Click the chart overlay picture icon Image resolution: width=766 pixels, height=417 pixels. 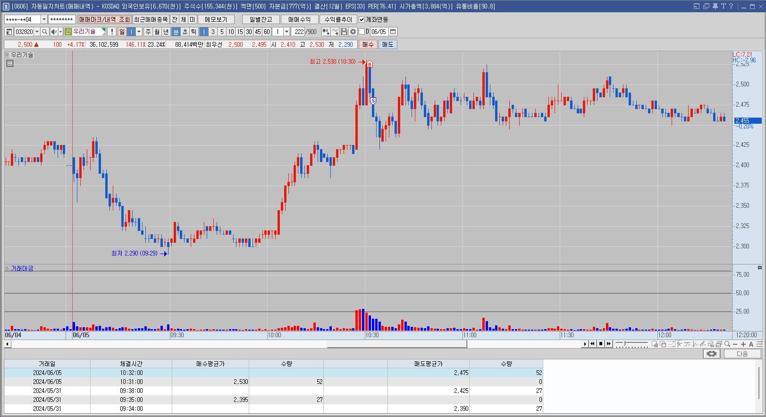click(x=718, y=344)
